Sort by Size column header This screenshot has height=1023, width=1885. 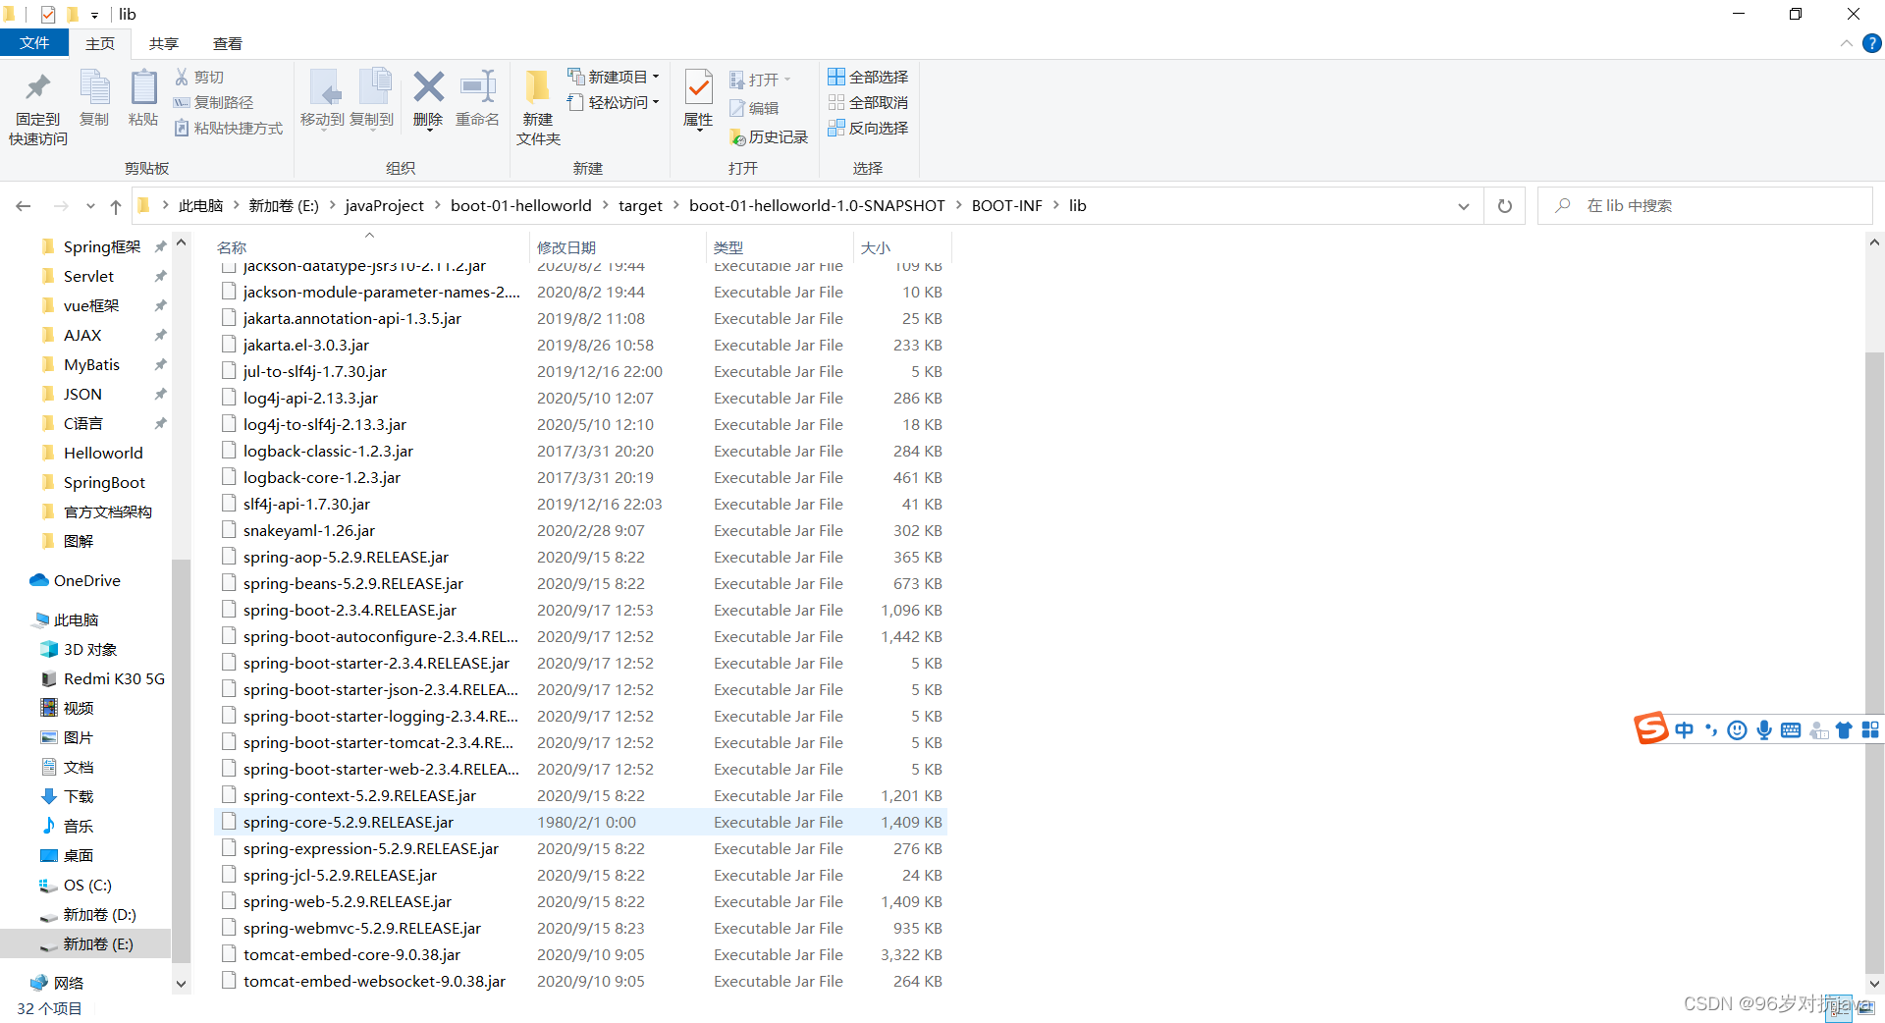(x=901, y=247)
